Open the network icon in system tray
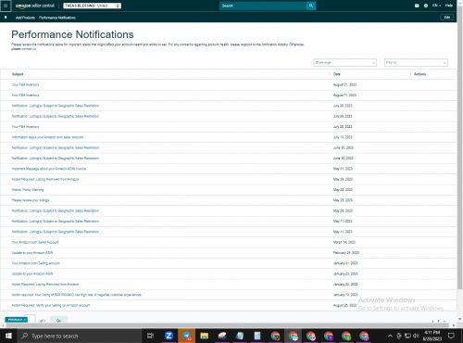 [407, 336]
